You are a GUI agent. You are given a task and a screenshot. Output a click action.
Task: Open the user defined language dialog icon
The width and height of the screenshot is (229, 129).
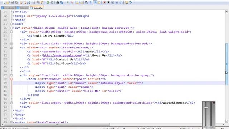[x=99, y=3]
